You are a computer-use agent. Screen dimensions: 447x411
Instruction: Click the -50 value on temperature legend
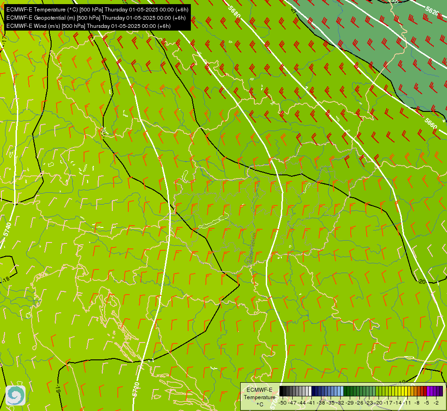pos(283,403)
